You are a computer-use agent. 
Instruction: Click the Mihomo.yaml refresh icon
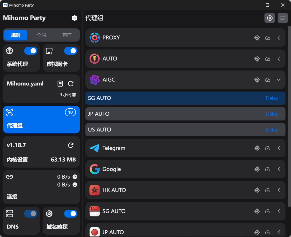pyautogui.click(x=71, y=84)
